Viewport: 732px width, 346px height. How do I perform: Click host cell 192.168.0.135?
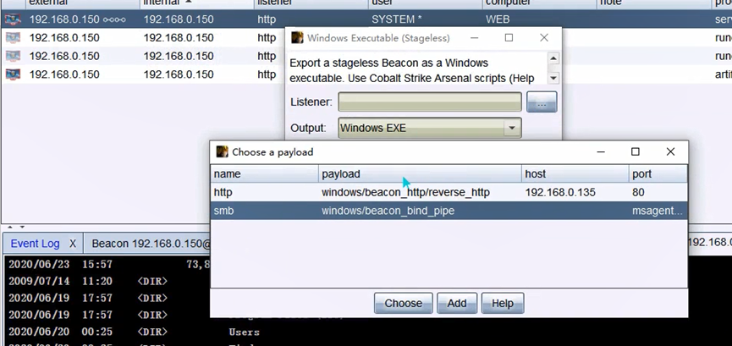(x=560, y=192)
